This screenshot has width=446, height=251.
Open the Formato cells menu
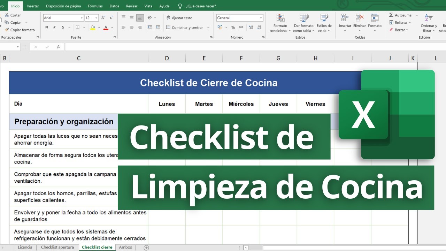point(375,23)
